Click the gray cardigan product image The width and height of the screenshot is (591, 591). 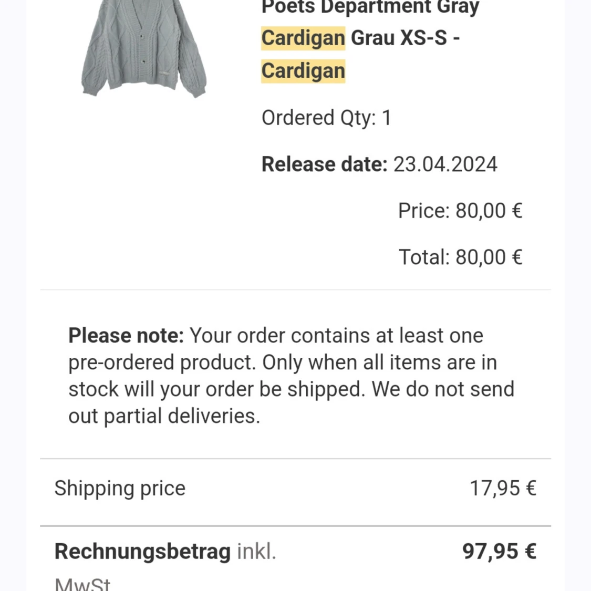(144, 47)
